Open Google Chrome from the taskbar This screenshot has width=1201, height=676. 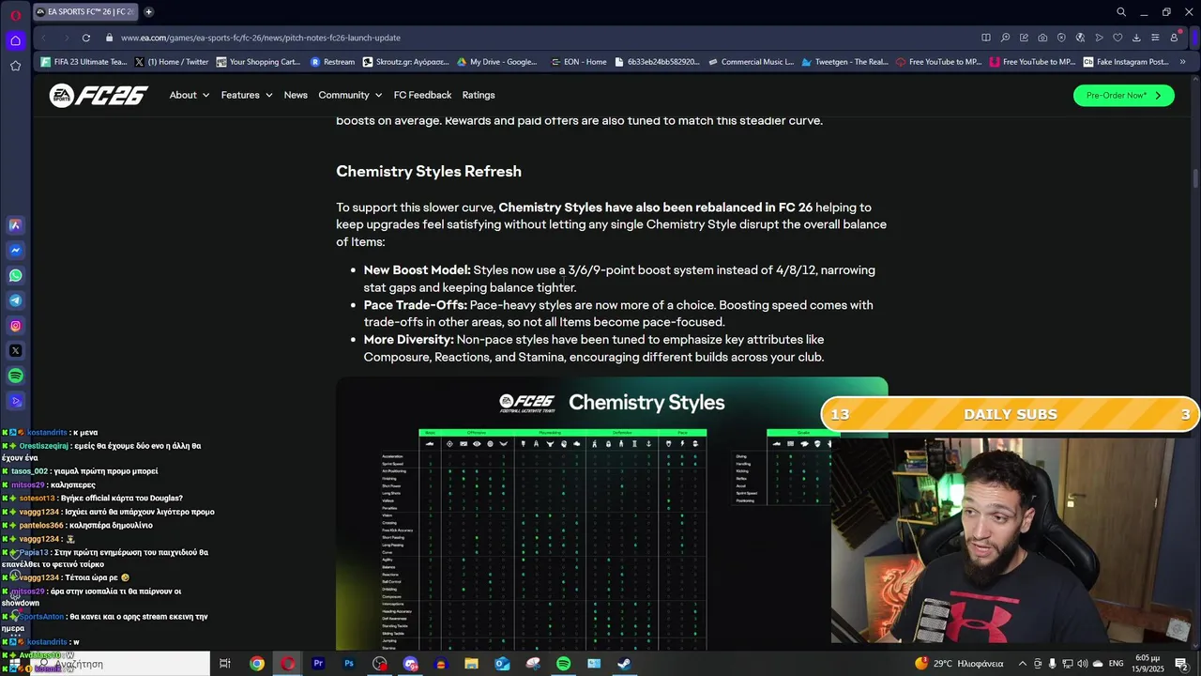pyautogui.click(x=256, y=664)
